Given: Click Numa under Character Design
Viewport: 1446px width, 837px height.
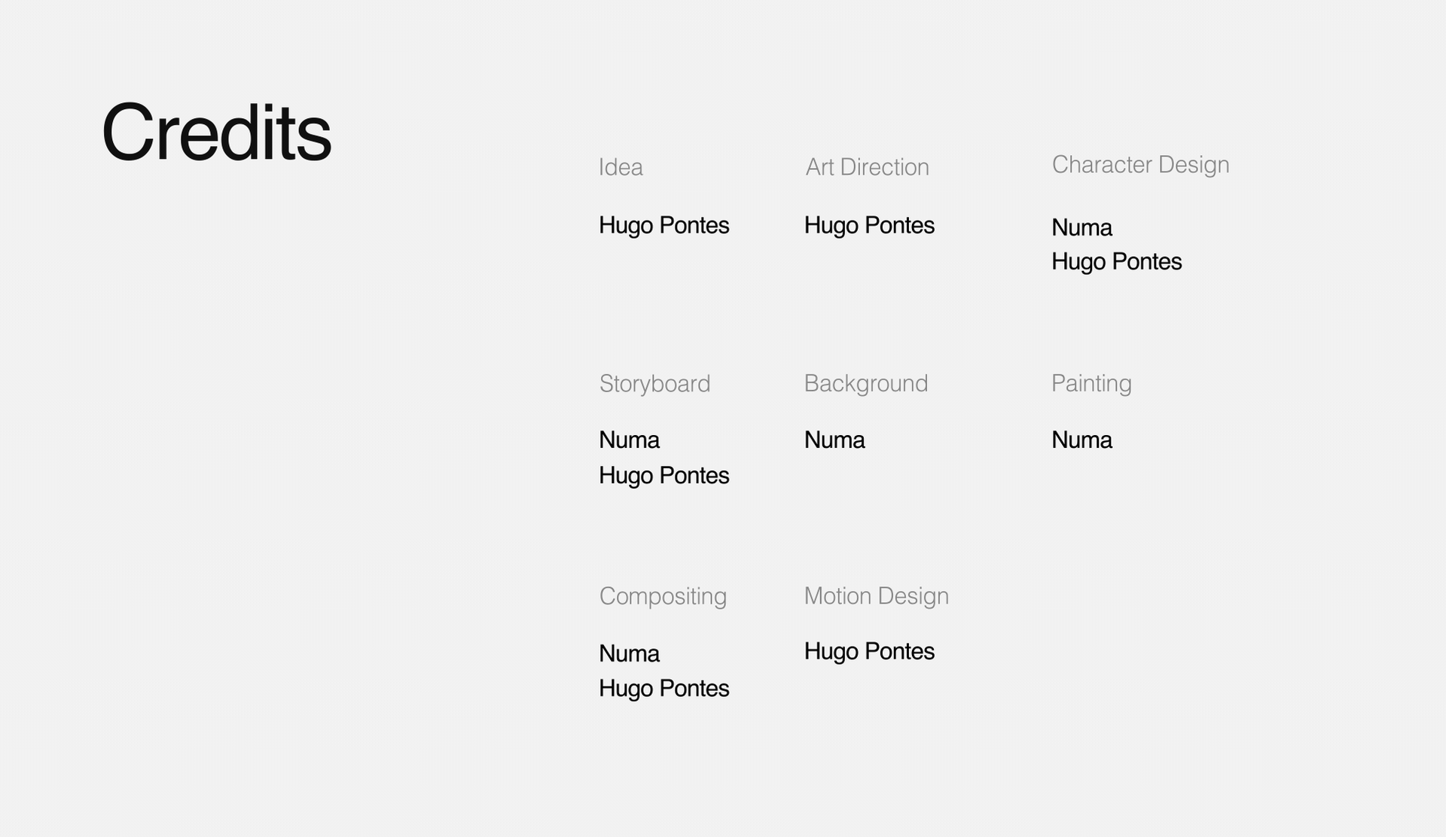Looking at the screenshot, I should [1081, 227].
